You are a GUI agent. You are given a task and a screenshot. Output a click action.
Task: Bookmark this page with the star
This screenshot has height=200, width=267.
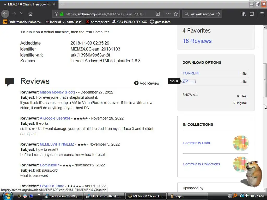176,14
